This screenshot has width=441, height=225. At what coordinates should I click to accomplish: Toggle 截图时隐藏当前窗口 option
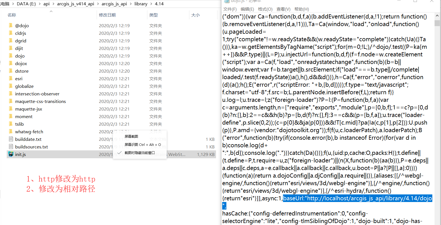point(140,153)
